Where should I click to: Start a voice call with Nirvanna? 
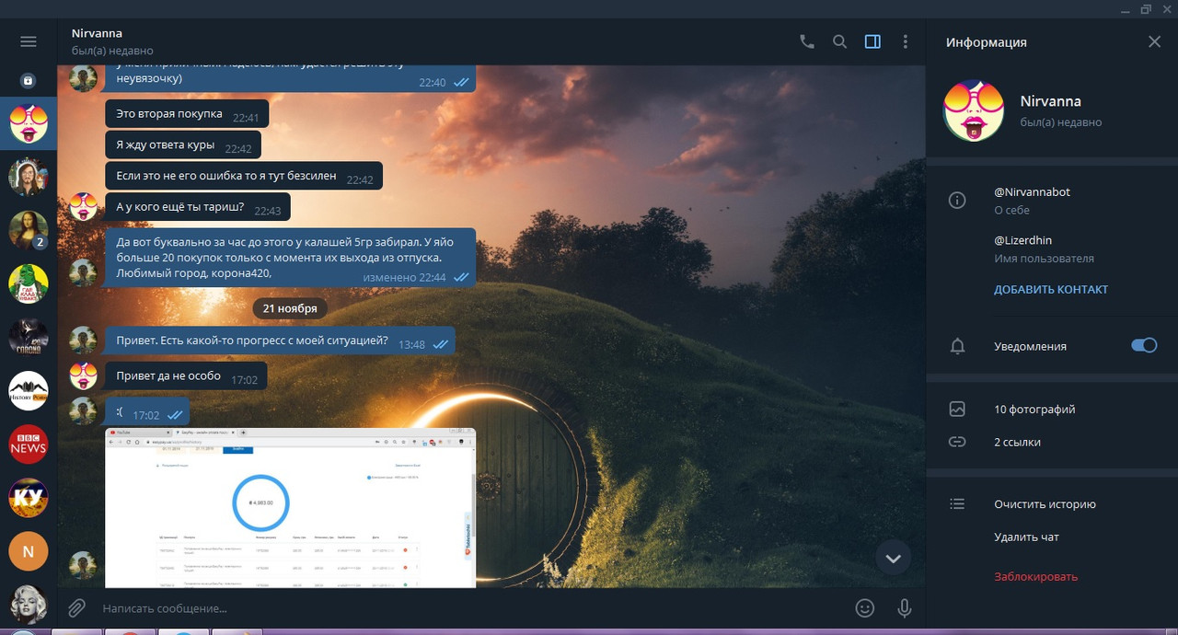click(807, 41)
